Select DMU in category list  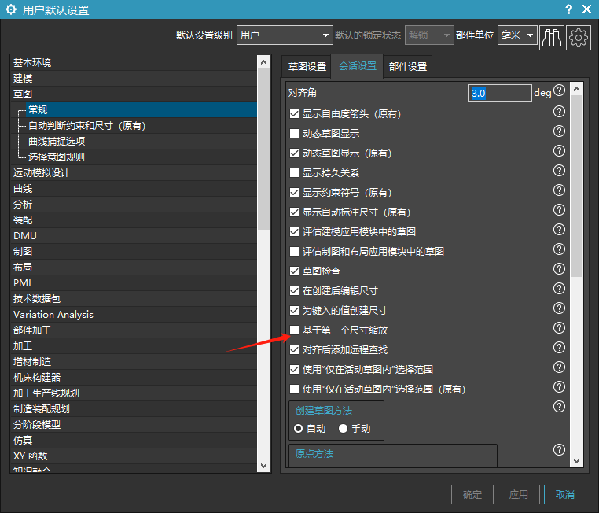coord(134,235)
